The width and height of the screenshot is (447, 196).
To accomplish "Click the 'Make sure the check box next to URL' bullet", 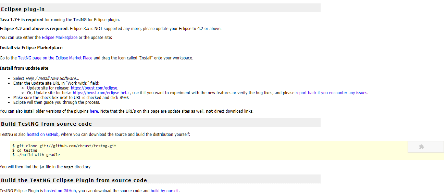I will [71, 98].
